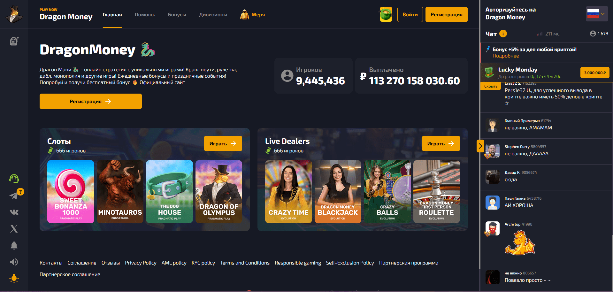
Task: Open Minotauros slot thumbnail
Action: (x=120, y=192)
